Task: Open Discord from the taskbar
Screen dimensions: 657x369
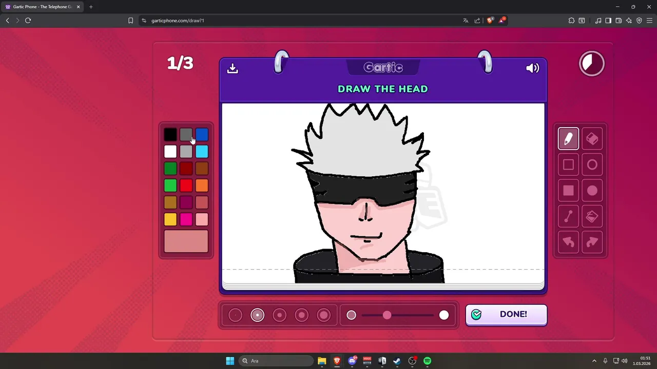Action: tap(352, 361)
